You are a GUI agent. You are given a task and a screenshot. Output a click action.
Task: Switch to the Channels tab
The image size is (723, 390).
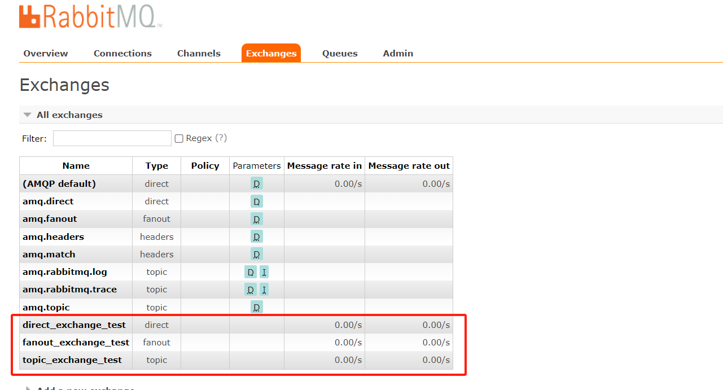(199, 53)
